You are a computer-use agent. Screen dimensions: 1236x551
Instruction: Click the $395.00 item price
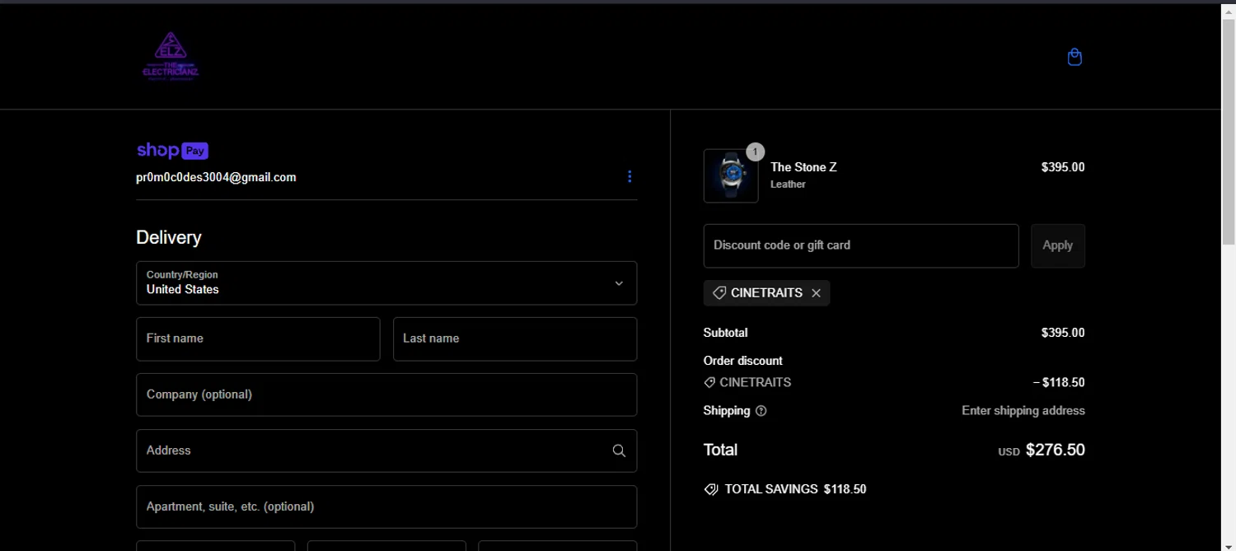tap(1063, 167)
